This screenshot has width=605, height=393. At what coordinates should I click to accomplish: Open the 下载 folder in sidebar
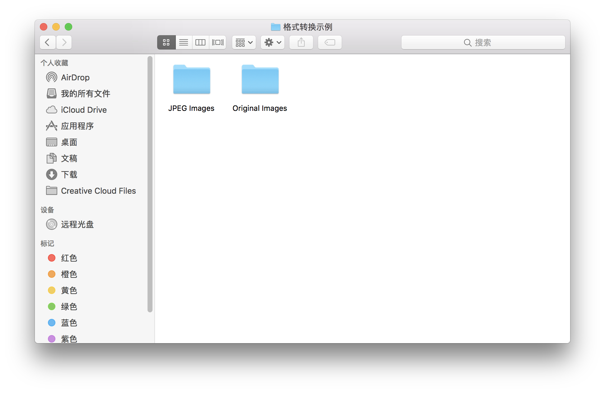coord(69,175)
